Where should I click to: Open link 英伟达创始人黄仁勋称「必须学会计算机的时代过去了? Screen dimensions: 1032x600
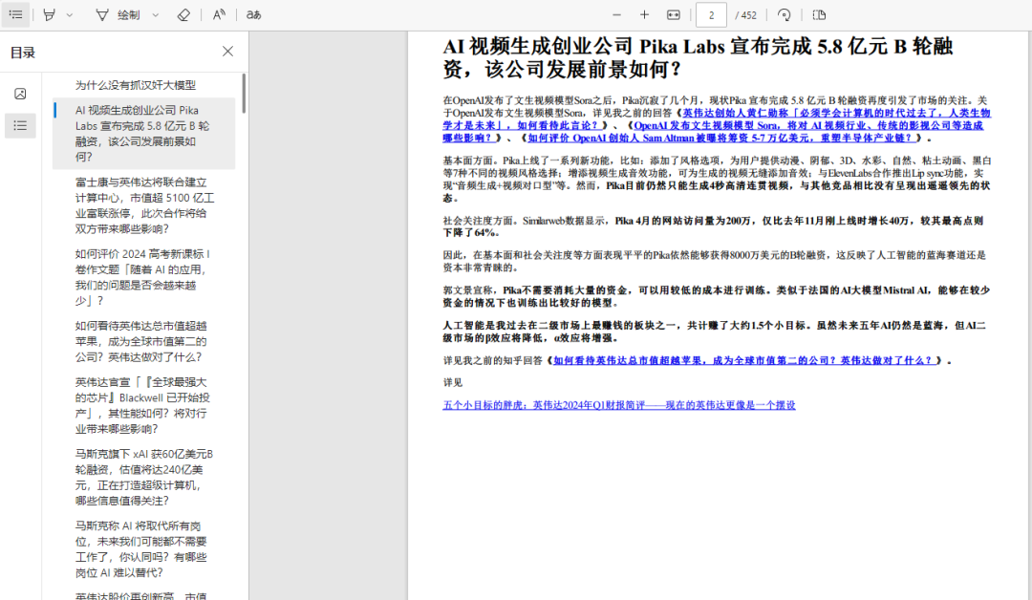coord(716,119)
